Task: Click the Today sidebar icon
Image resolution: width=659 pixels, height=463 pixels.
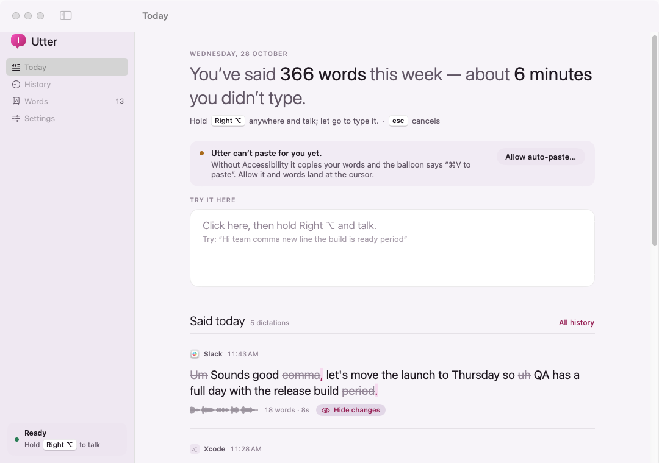Action: (16, 67)
